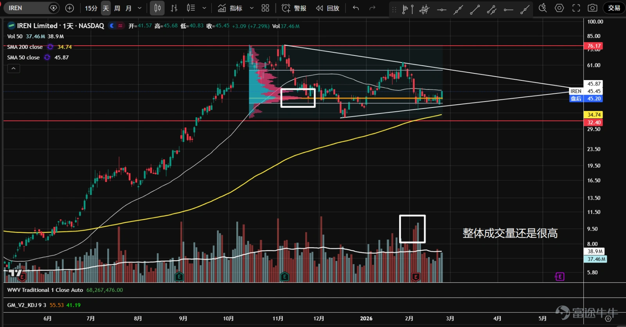Select the horizontal line drawing tool
The width and height of the screenshot is (626, 327).
point(442,9)
